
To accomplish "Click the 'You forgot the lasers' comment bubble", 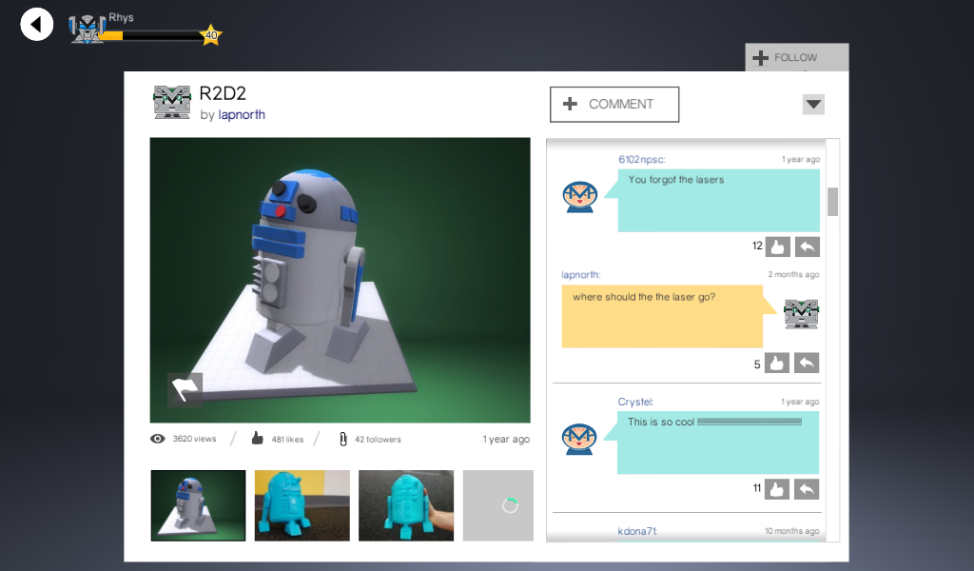I will click(x=719, y=201).
